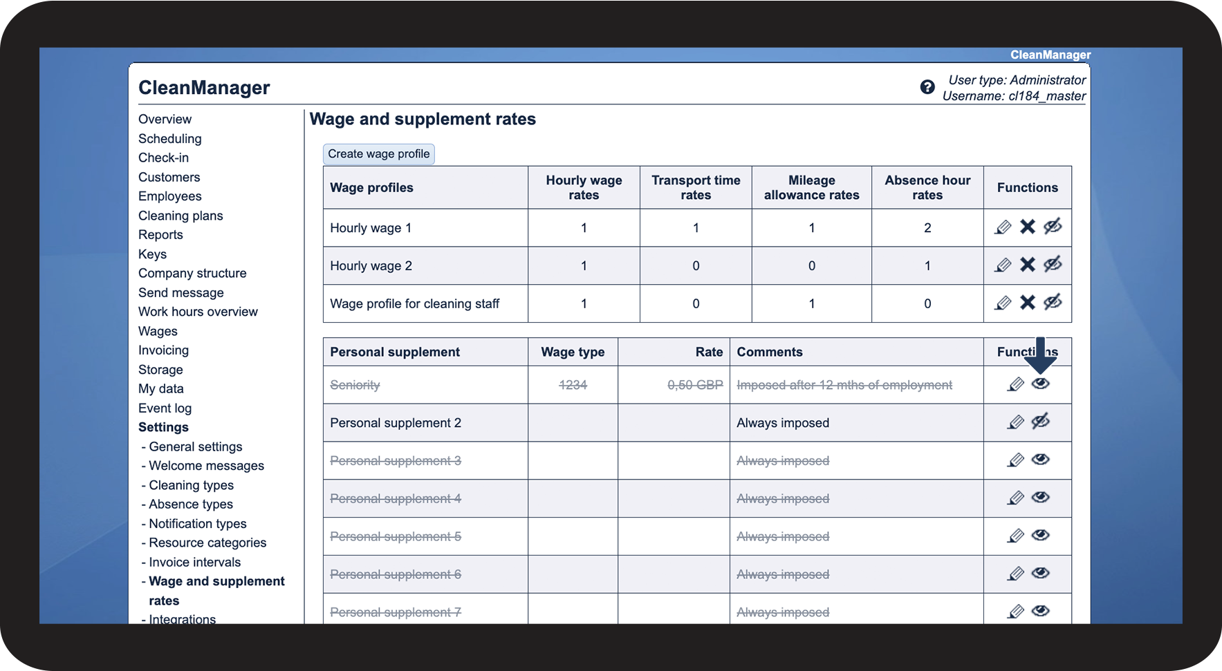Open Absence types under Settings

pyautogui.click(x=191, y=504)
